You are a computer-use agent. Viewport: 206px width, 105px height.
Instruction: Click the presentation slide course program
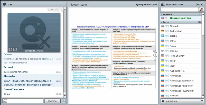click(x=113, y=57)
